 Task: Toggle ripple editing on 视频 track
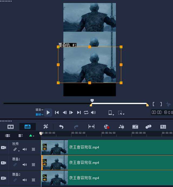[x=15, y=149]
